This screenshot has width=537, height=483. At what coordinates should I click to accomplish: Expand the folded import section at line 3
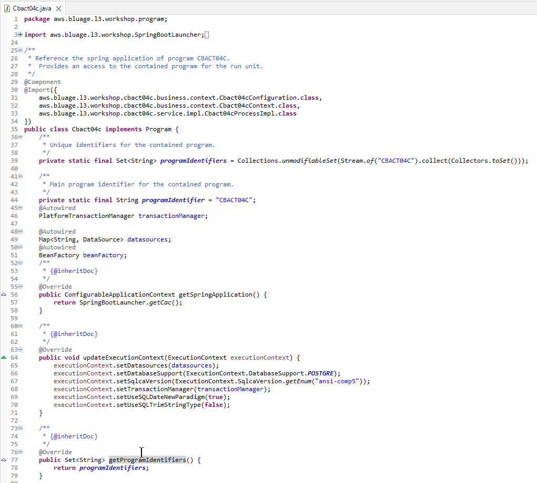point(20,35)
